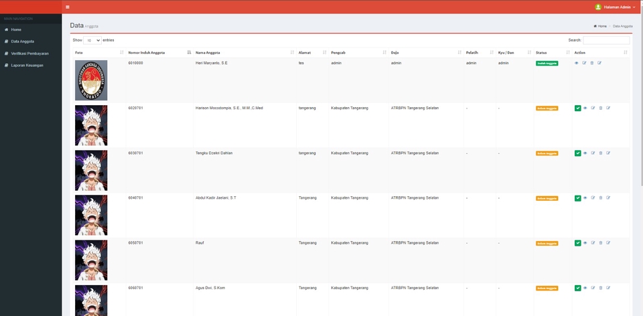Click Belum Anggota badge in Tengku Dzekri row
This screenshot has width=643, height=316.
547,153
